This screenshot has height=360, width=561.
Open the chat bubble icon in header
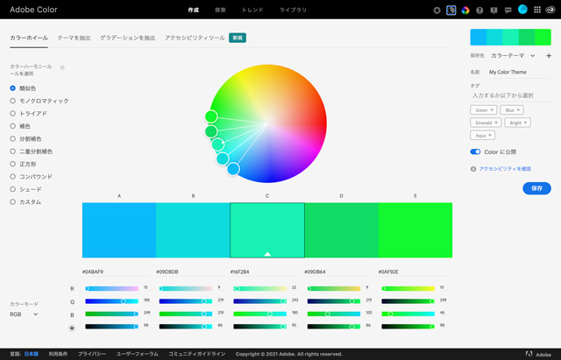[508, 11]
